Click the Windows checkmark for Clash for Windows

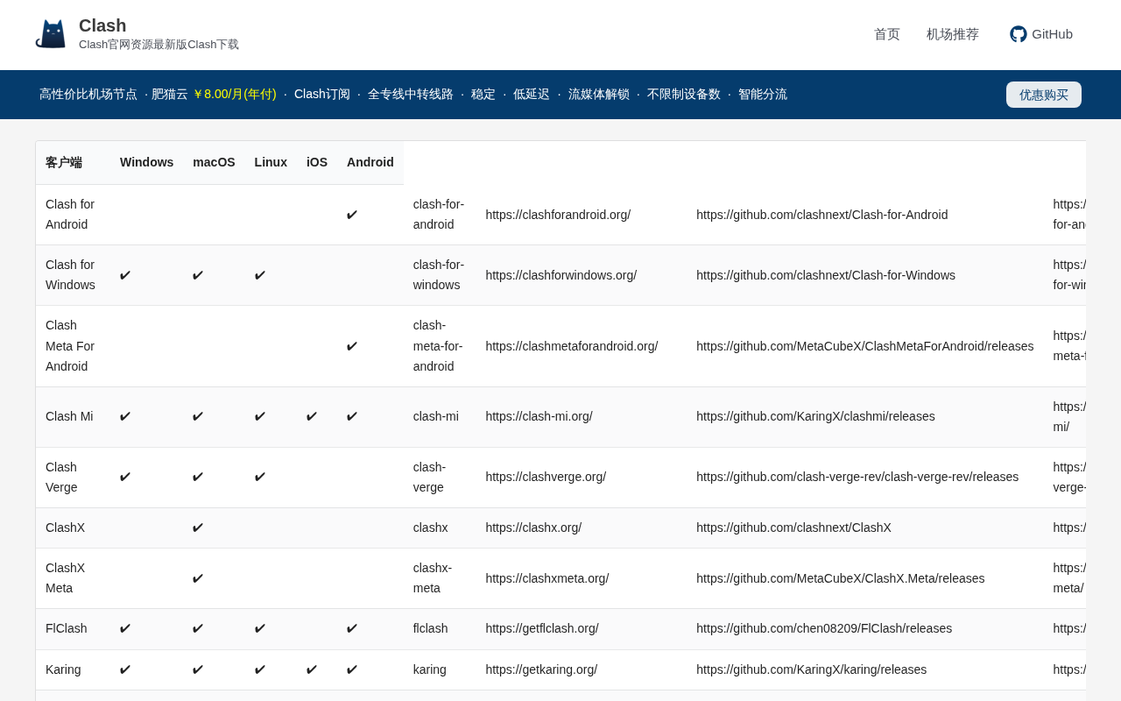[x=124, y=275]
